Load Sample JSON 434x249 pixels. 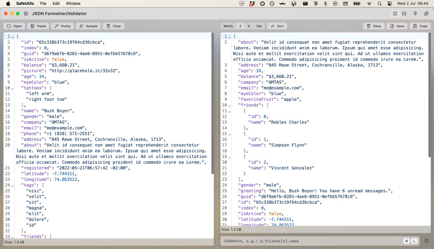(x=88, y=26)
